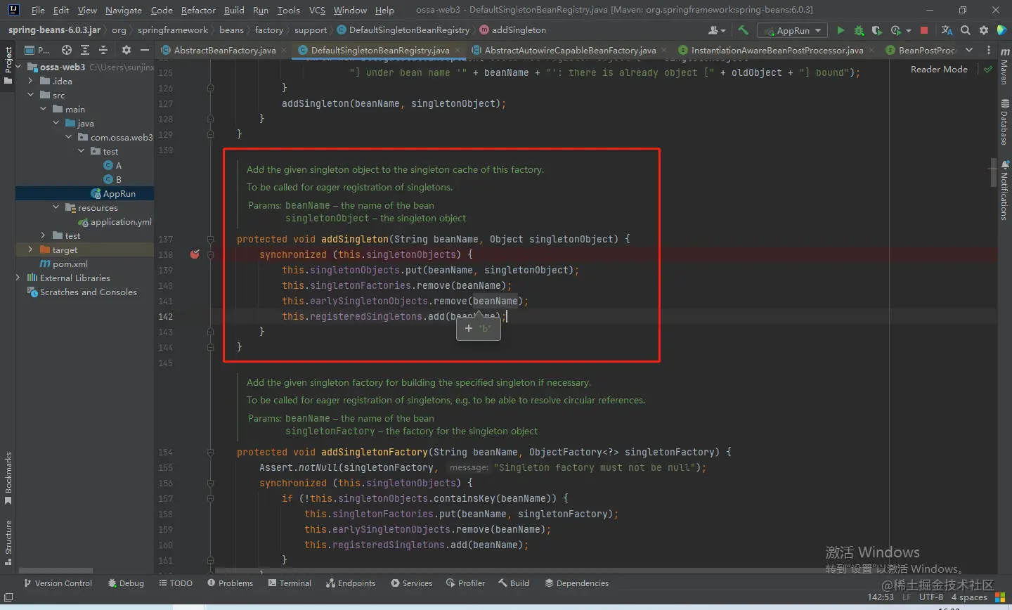Click Collapse All in Project panel

click(x=103, y=50)
